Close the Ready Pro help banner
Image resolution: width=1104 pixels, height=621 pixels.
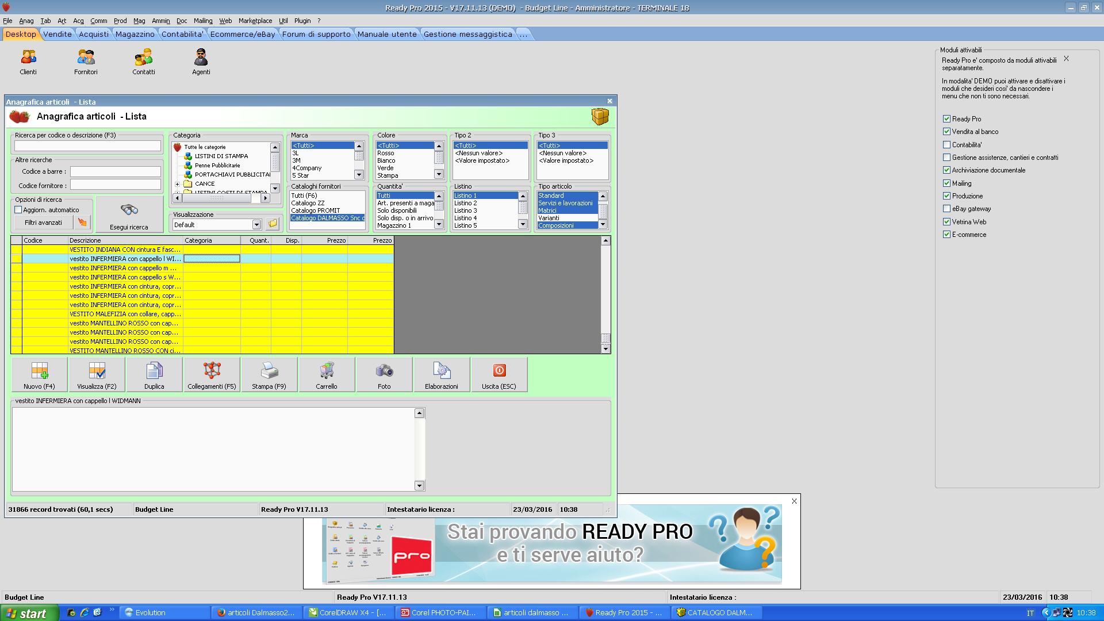point(794,501)
